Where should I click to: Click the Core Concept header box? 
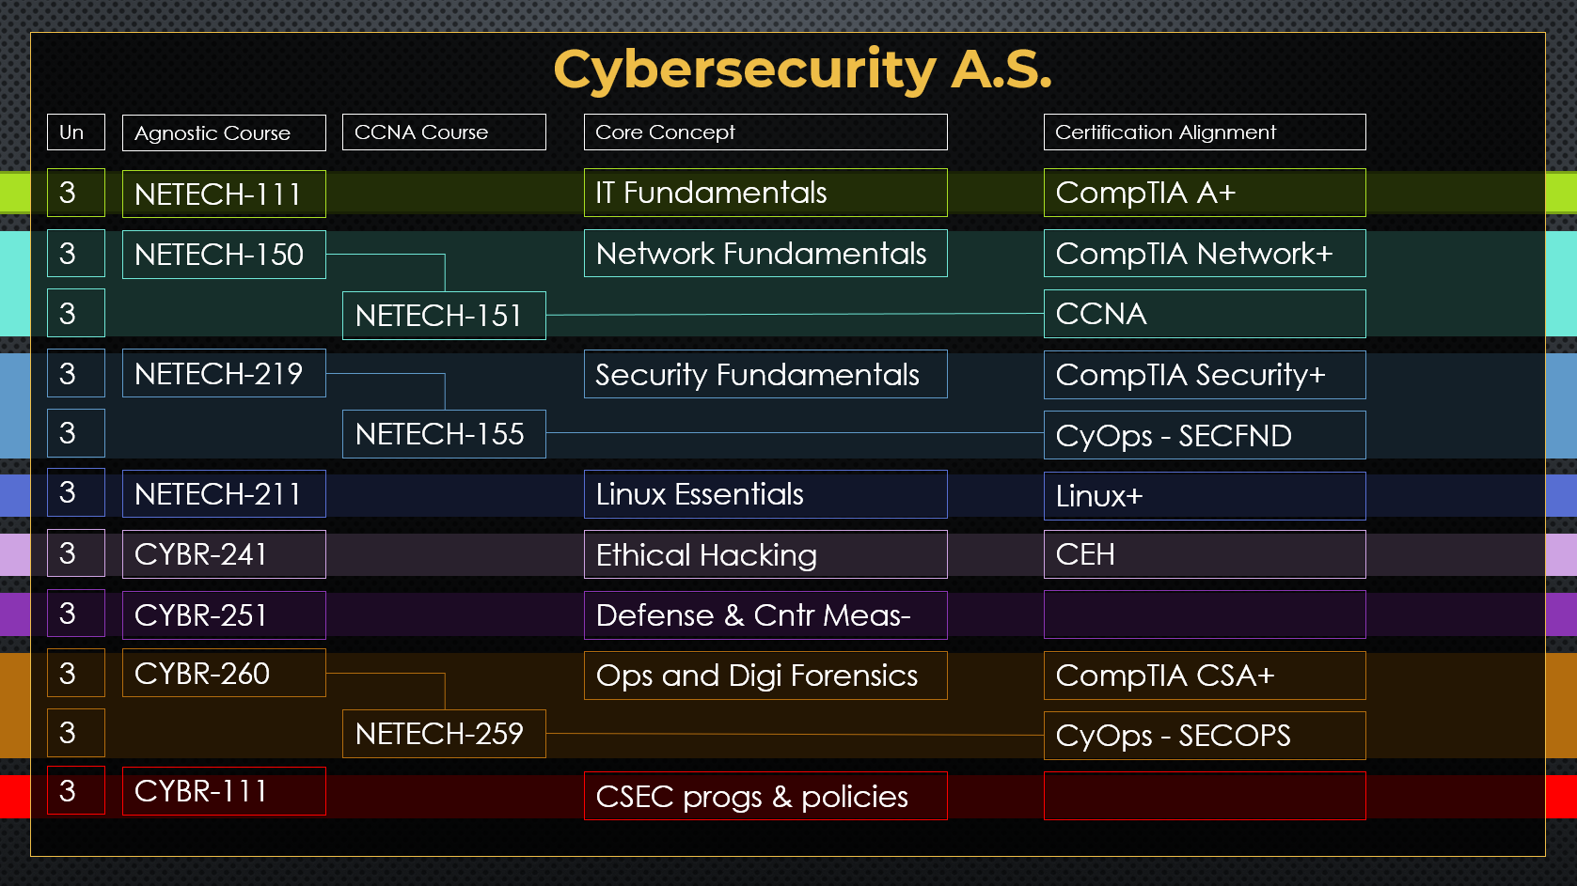point(765,132)
